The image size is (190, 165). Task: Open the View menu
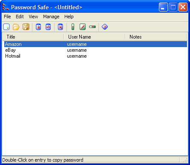[33, 17]
